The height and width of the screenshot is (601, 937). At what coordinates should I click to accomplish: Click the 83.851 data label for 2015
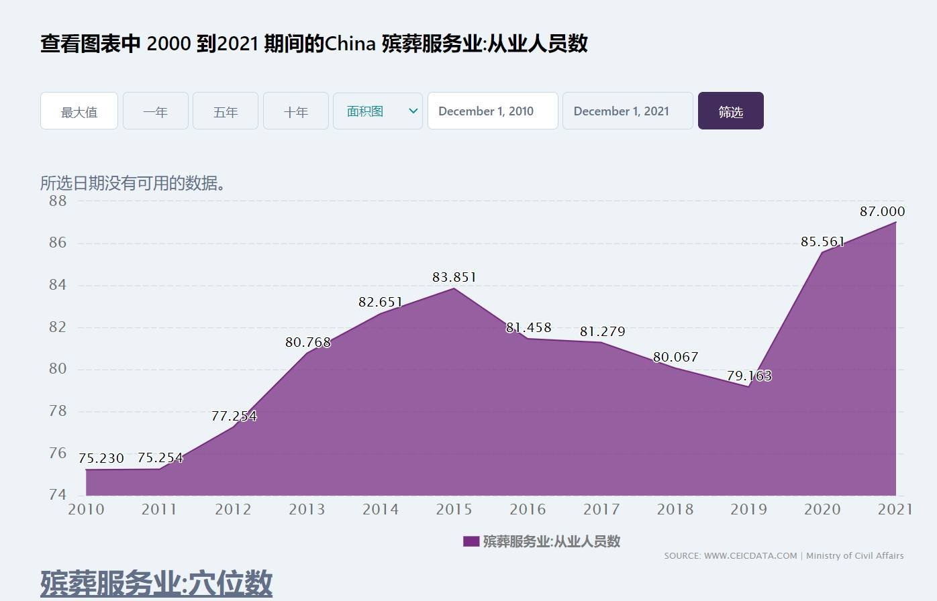[454, 277]
